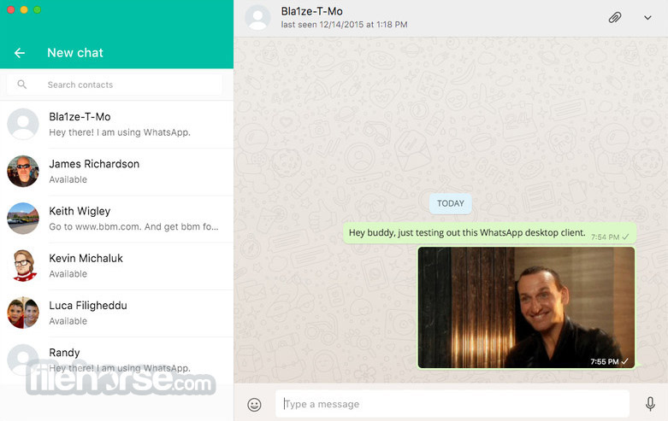Focus the Search contacts field
The width and height of the screenshot is (668, 421).
point(115,85)
